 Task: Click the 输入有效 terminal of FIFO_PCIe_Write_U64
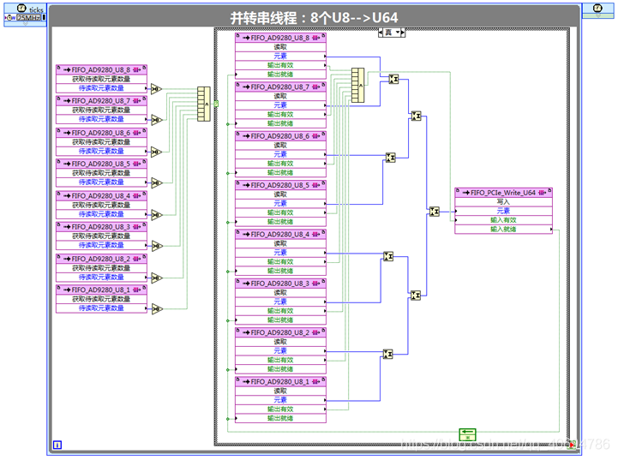coord(503,220)
